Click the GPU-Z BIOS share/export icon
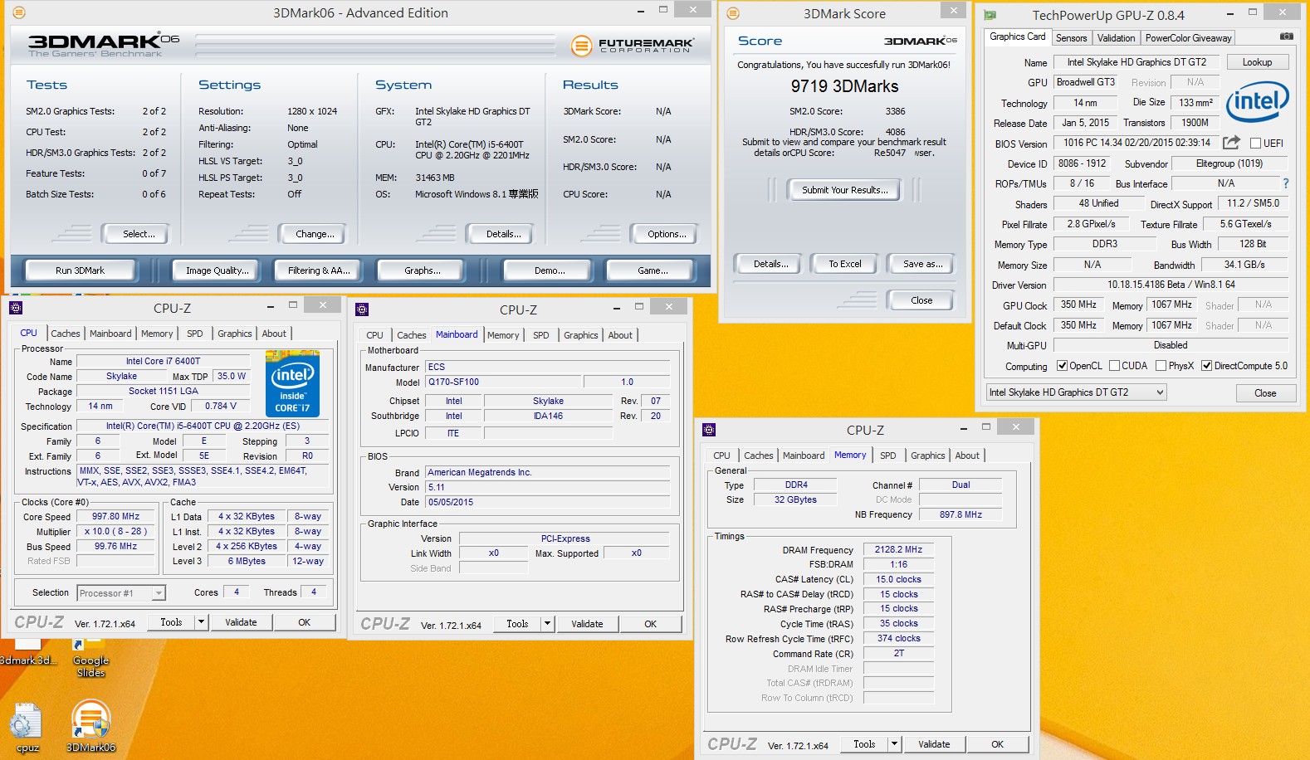This screenshot has height=760, width=1310. tap(1231, 143)
